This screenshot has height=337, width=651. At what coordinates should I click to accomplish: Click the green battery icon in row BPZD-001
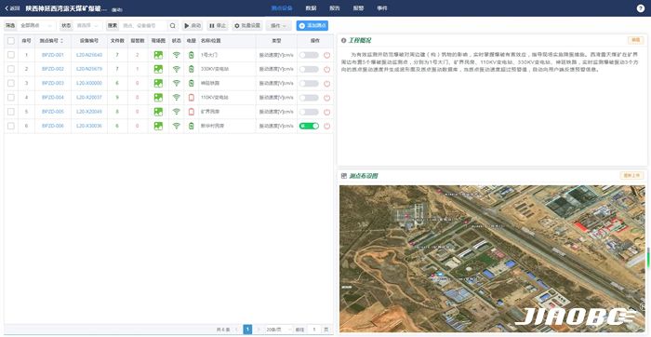[191, 55]
